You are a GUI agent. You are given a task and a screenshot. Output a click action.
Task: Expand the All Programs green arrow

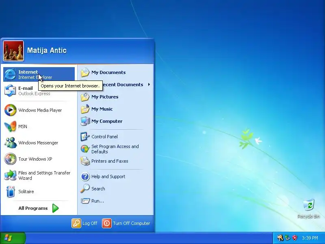(55, 208)
